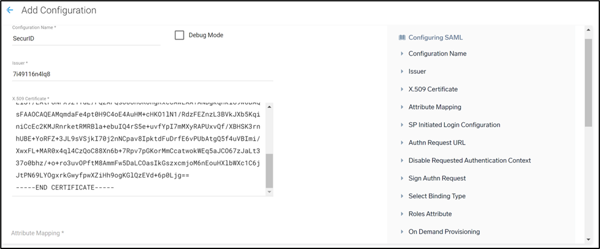Open SP Initiated Login Configuration help
This screenshot has width=600, height=249.
454,125
